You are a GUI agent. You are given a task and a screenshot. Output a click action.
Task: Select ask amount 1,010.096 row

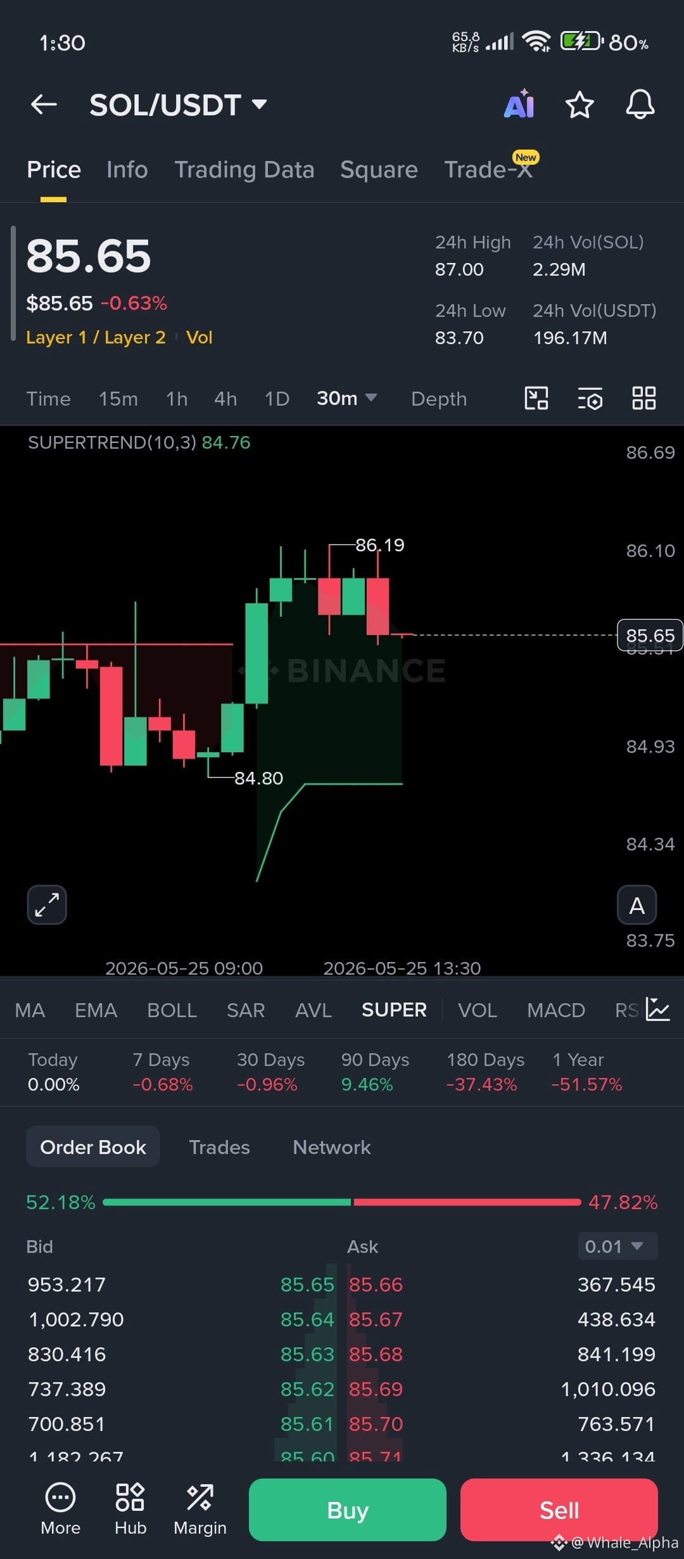(608, 1389)
